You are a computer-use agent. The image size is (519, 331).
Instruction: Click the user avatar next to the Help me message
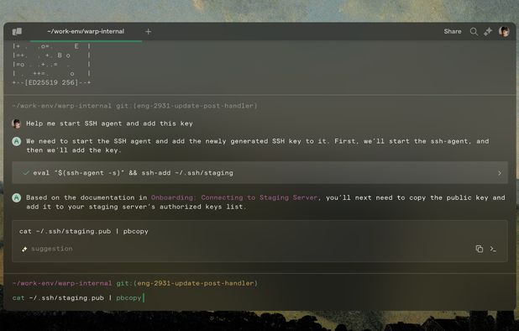[x=16, y=123]
